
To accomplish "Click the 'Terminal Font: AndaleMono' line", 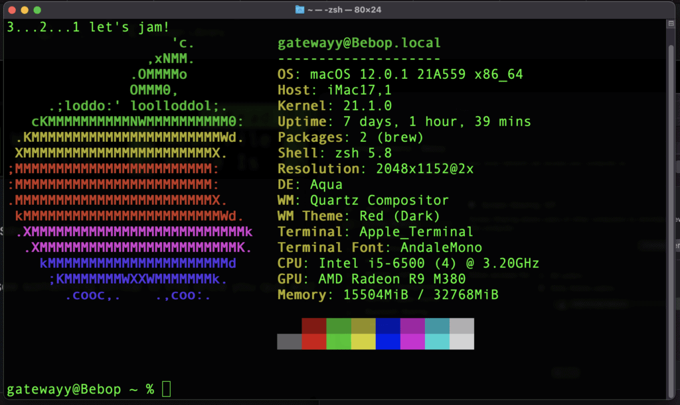I will [380, 247].
